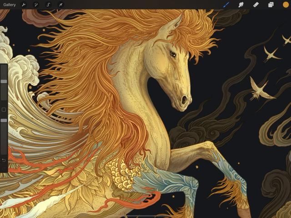Select the Eraser tool

click(x=256, y=5)
